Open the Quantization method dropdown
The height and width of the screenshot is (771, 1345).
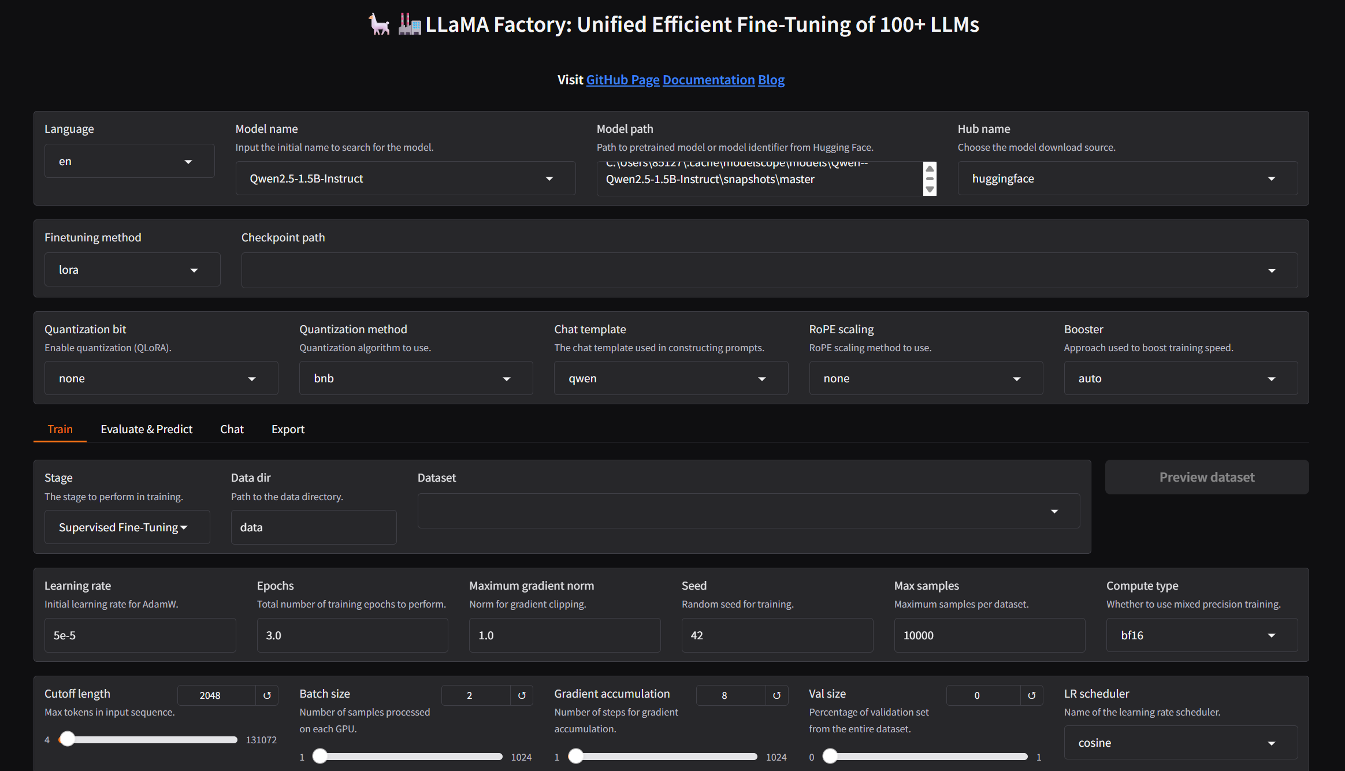click(x=416, y=378)
